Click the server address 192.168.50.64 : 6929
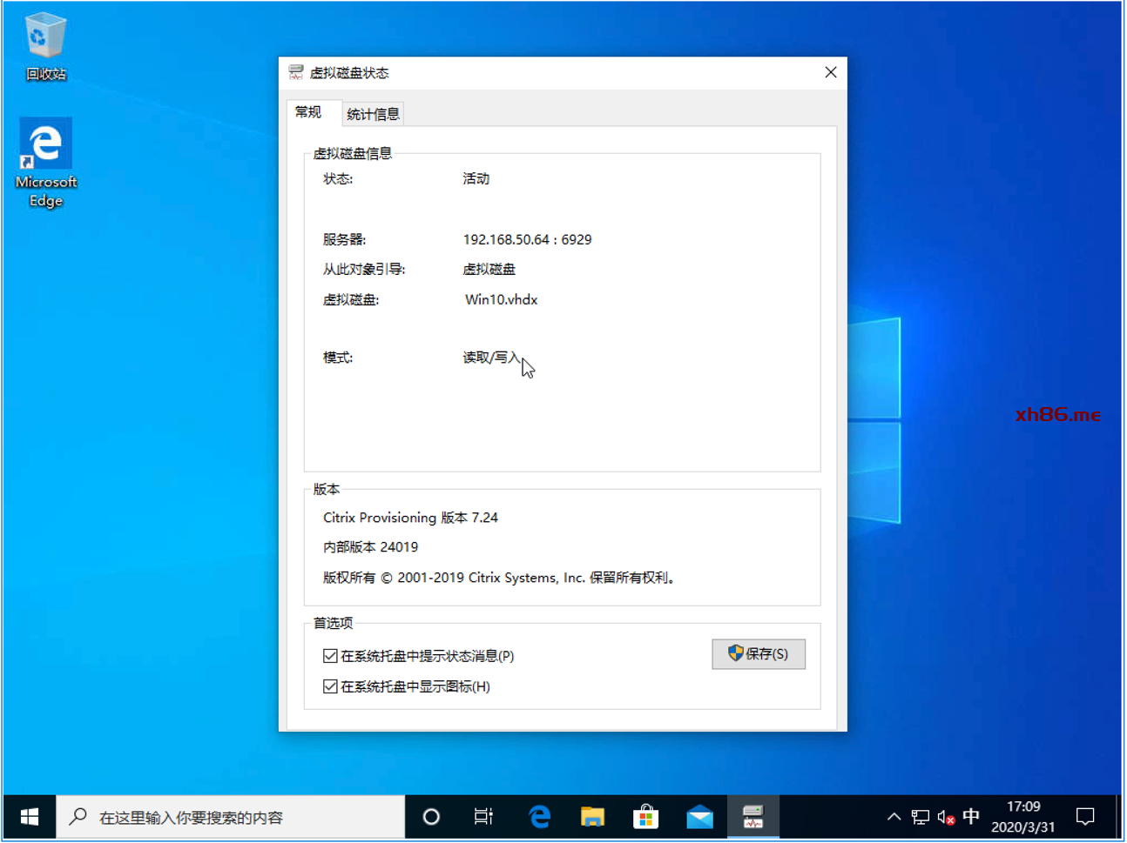 tap(527, 239)
